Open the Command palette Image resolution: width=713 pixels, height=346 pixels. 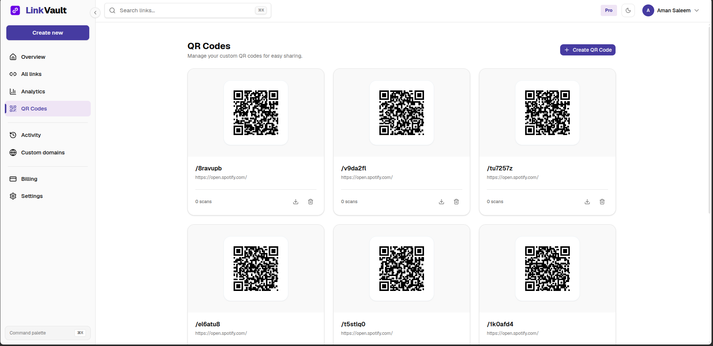(x=48, y=333)
